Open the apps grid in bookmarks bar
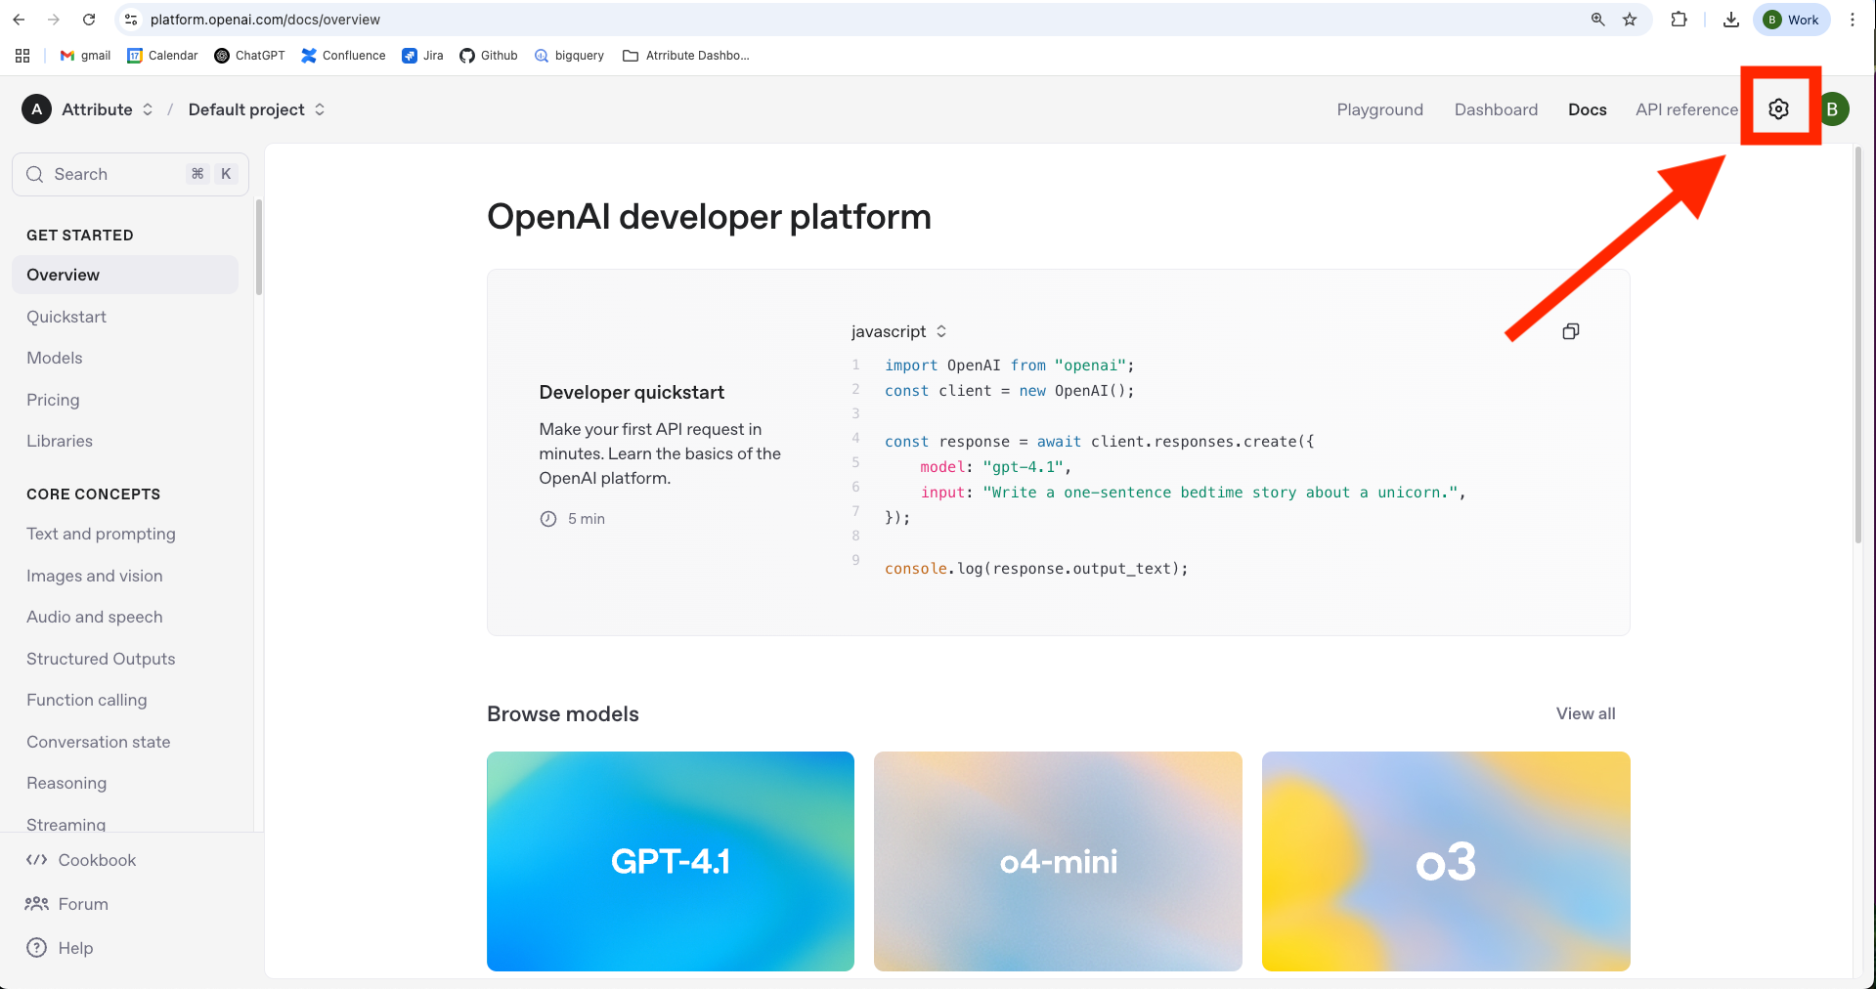This screenshot has width=1876, height=989. pyautogui.click(x=22, y=56)
